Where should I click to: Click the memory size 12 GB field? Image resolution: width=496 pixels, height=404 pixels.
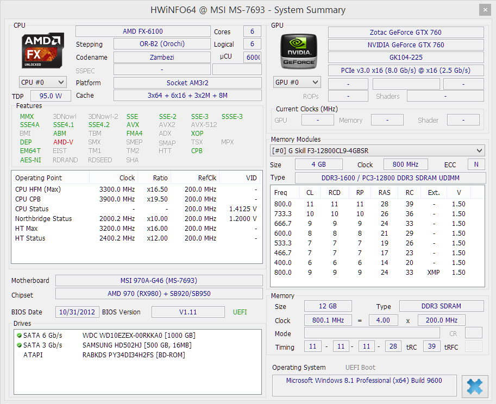(x=328, y=306)
